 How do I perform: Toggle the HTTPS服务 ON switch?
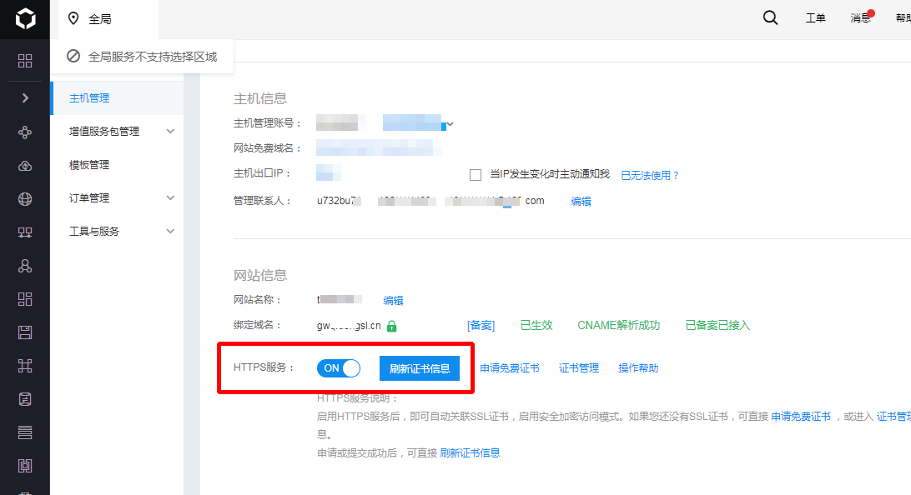[x=338, y=368]
